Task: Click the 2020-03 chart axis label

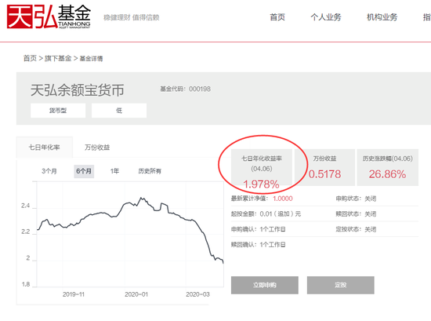Action: [x=197, y=294]
